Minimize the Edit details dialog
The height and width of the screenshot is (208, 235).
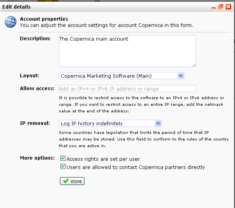tap(214, 7)
